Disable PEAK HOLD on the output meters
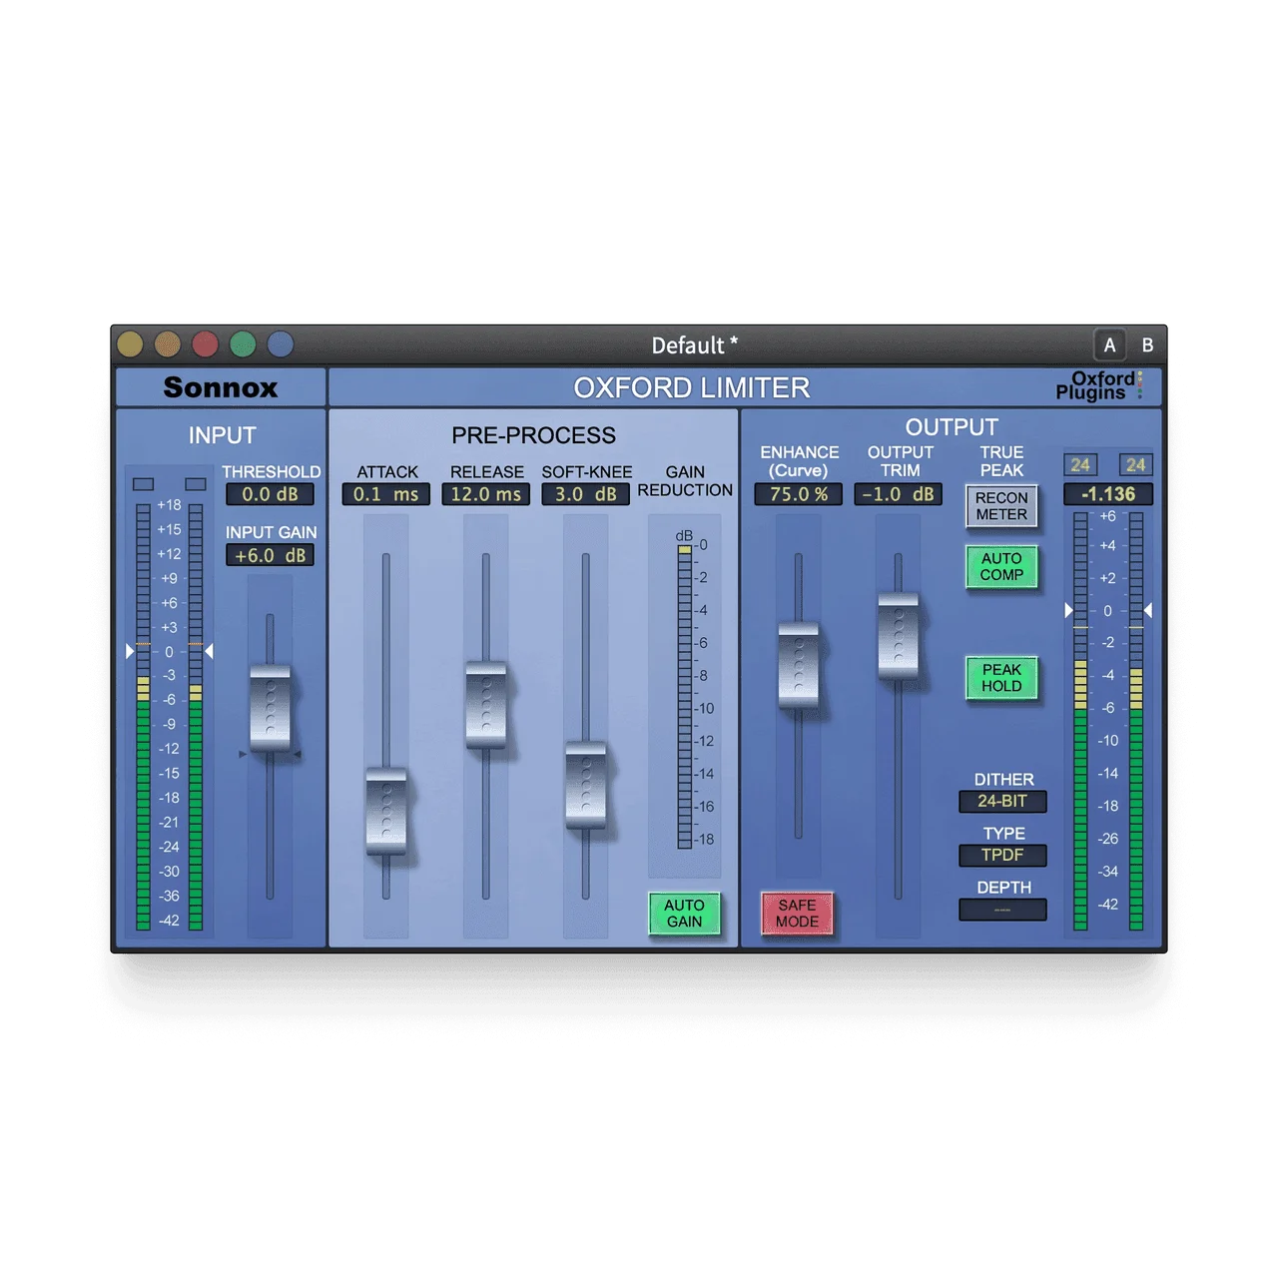1278x1278 pixels. pyautogui.click(x=1001, y=681)
